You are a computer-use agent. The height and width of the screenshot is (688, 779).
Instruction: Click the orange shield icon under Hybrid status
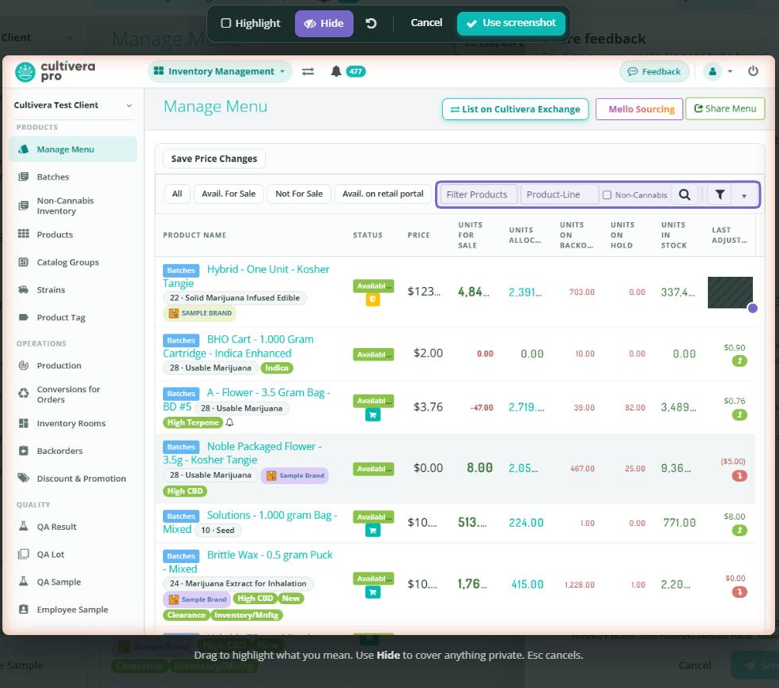tap(373, 300)
